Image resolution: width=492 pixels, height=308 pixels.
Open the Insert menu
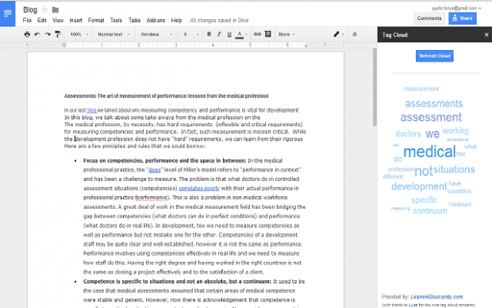[75, 21]
